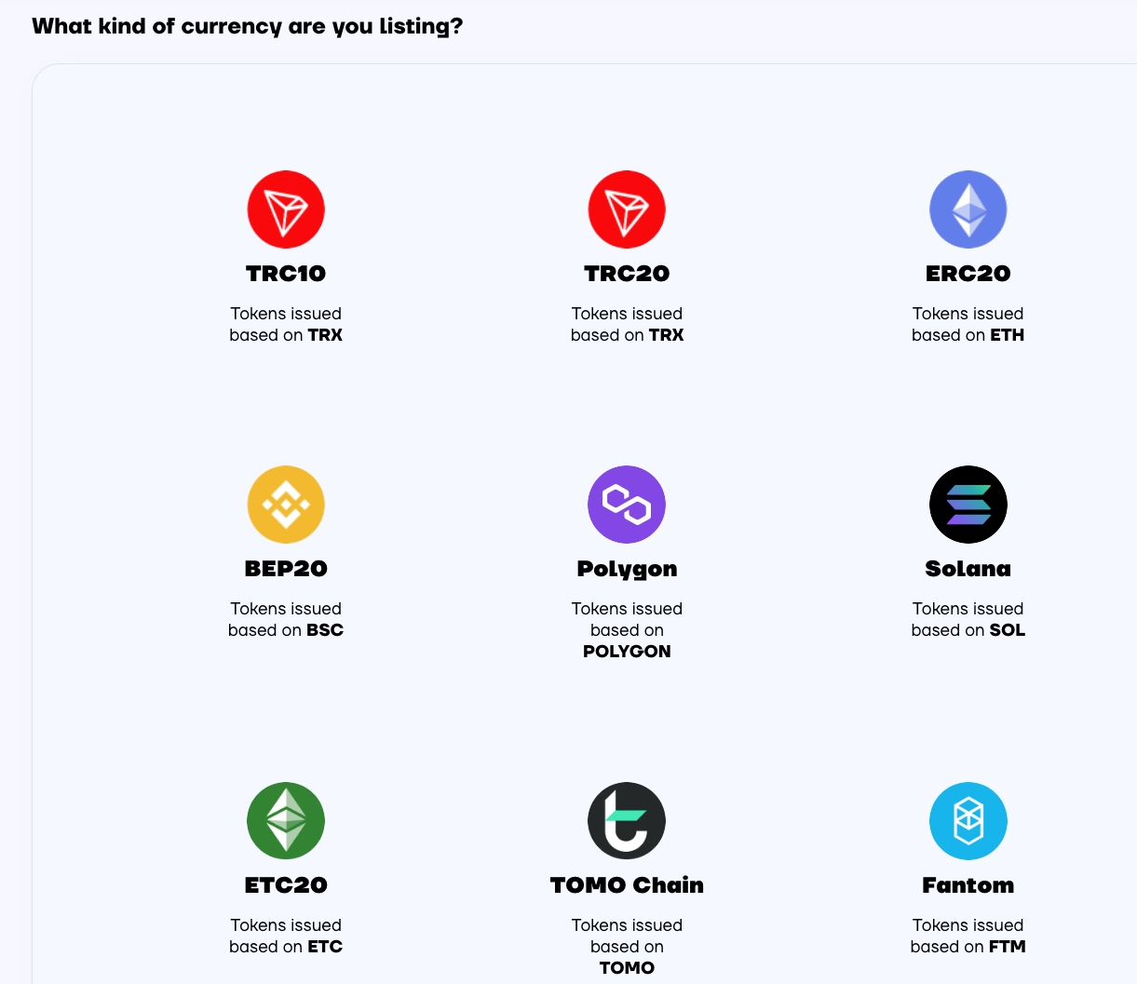This screenshot has height=984, width=1137.
Task: Select the TRC20 Tron logo icon
Action: [627, 209]
